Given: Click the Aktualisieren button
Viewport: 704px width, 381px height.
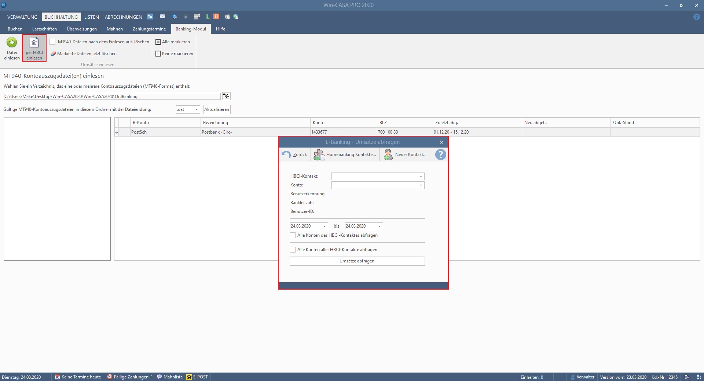Looking at the screenshot, I should [217, 109].
